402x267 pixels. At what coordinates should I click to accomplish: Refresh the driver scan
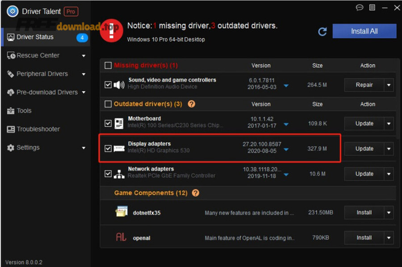click(x=322, y=32)
